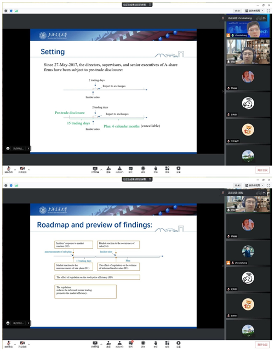Open the Settings gear under the Roadmap slide
The width and height of the screenshot is (274, 351).
(x=178, y=344)
